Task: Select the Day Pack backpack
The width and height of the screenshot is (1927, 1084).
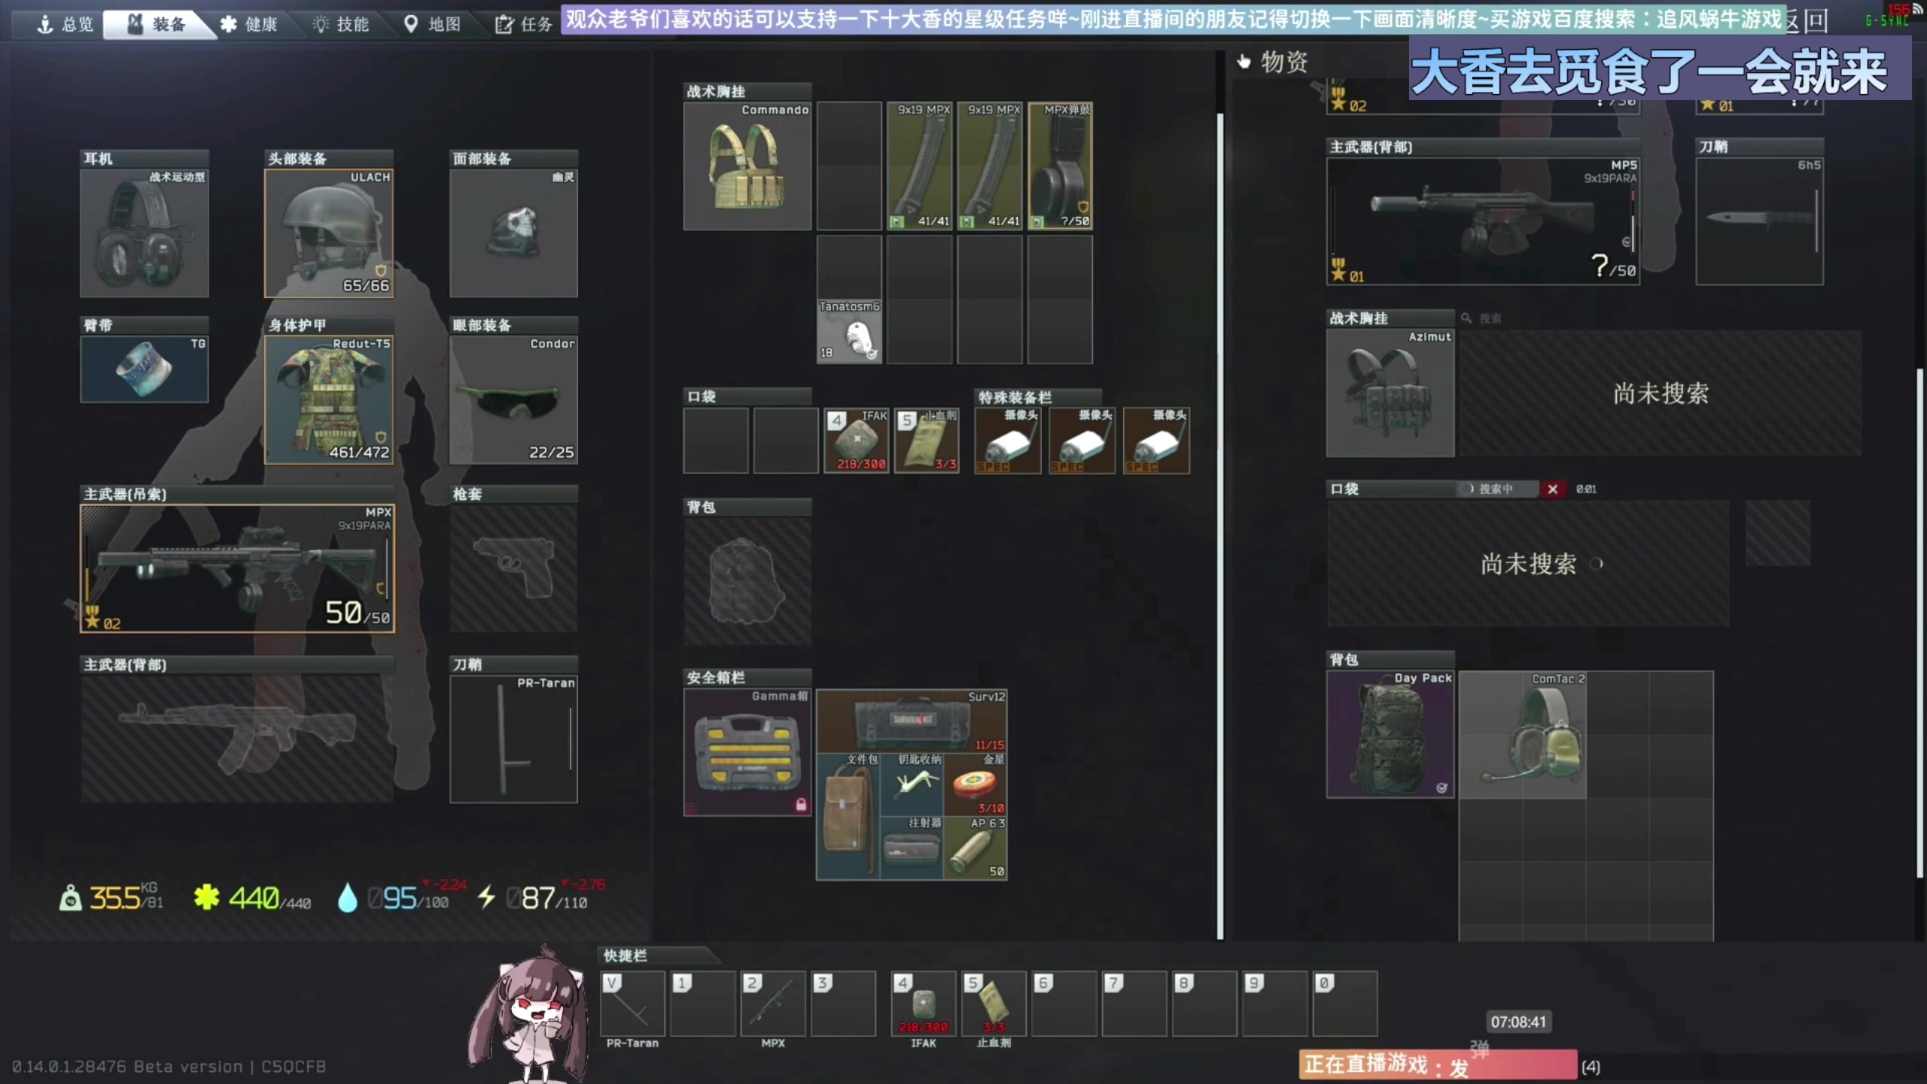Action: pos(1390,734)
